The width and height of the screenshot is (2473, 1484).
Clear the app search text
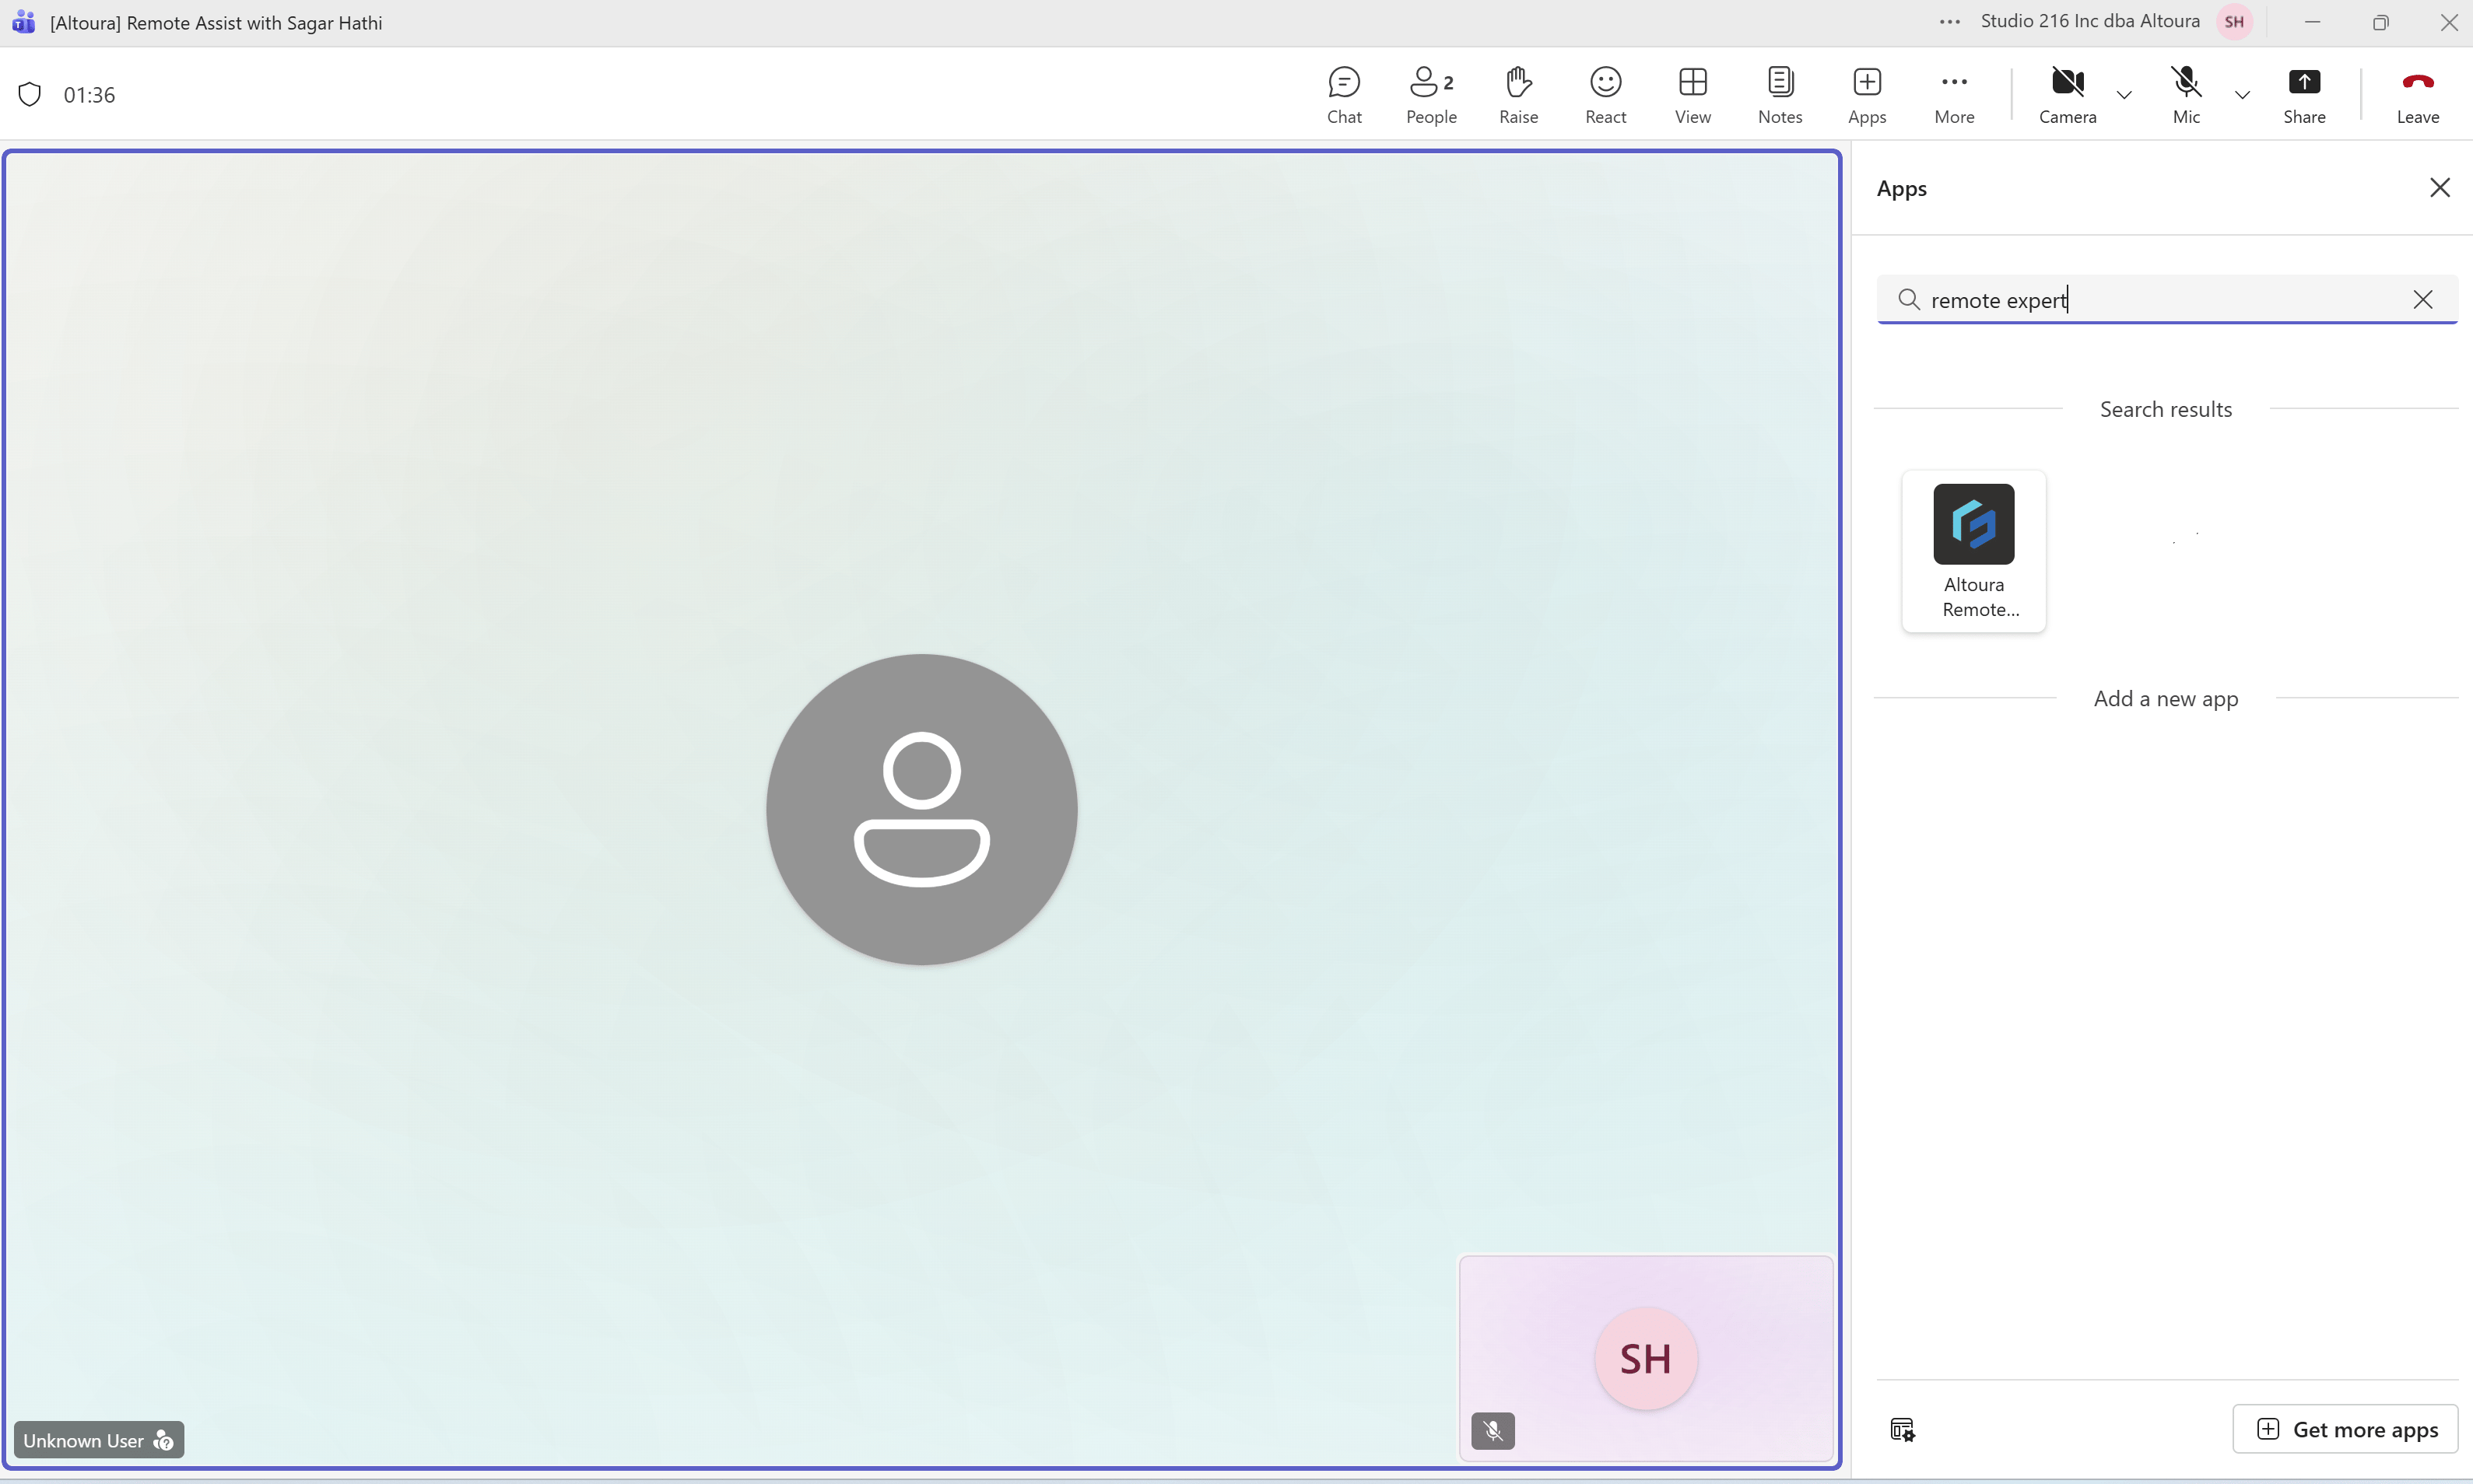(2422, 299)
